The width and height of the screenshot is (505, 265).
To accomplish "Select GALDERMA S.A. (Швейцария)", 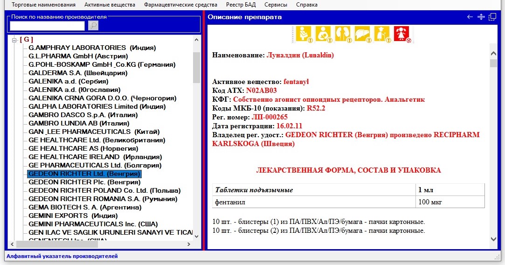I will [78, 73].
